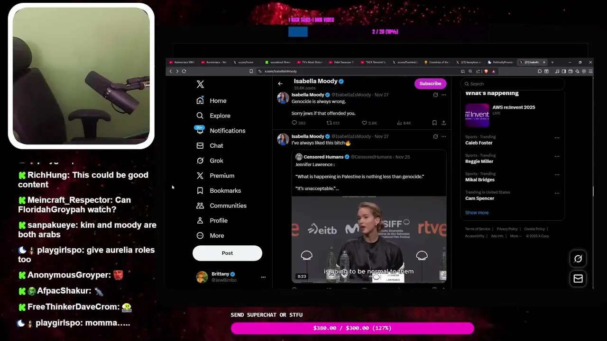The height and width of the screenshot is (341, 607).
Task: Open Cookie Policy footer link
Action: tap(534, 229)
